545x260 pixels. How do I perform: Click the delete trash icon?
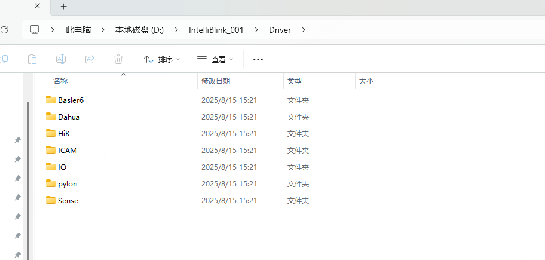coord(118,59)
